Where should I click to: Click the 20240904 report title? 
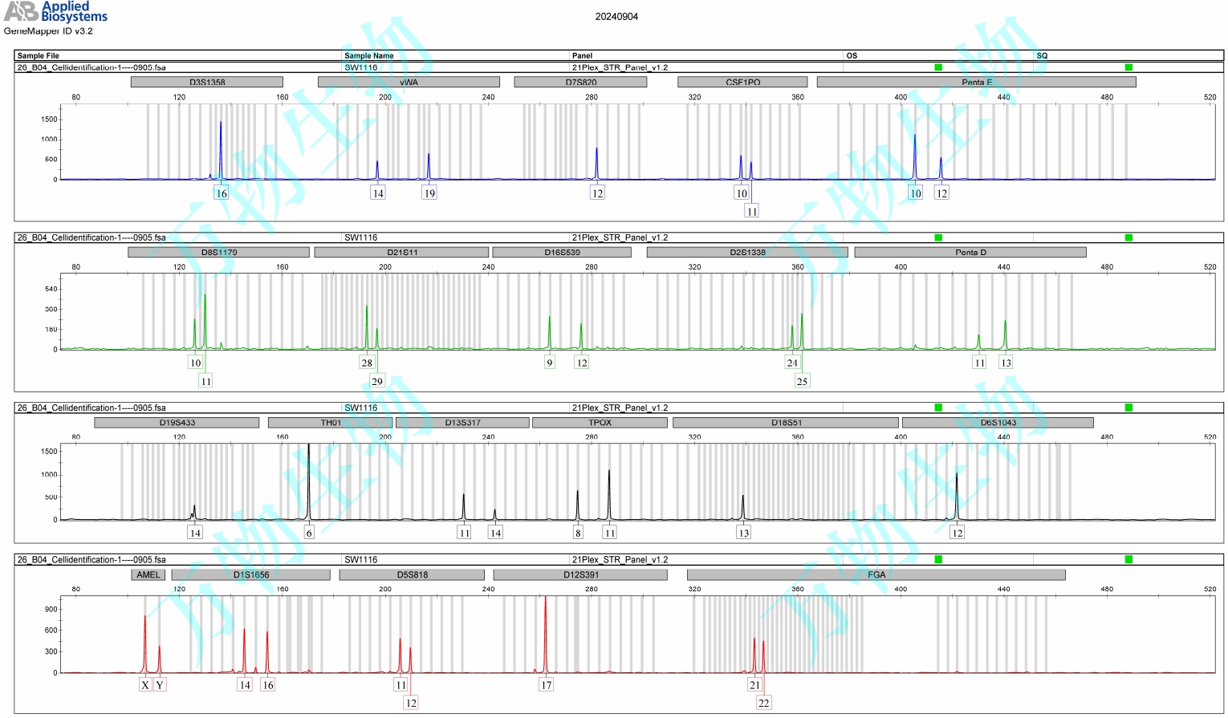point(616,17)
